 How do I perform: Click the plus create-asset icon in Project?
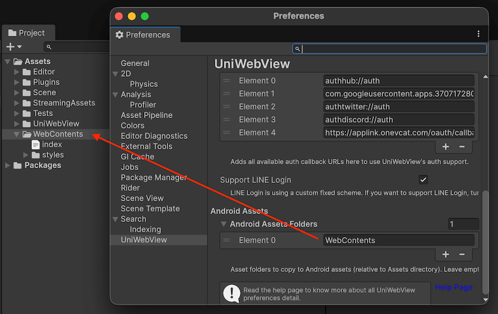pos(10,47)
